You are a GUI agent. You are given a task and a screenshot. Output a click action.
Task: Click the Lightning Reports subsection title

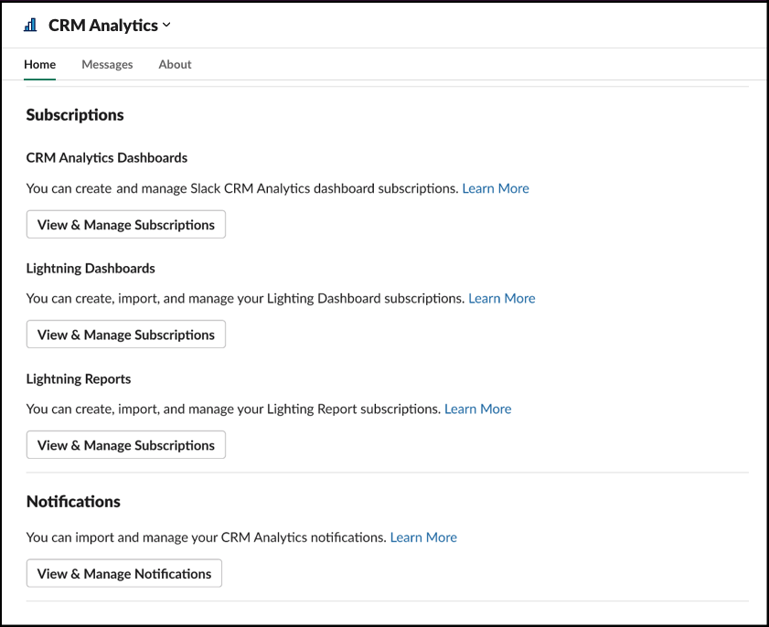(78, 378)
